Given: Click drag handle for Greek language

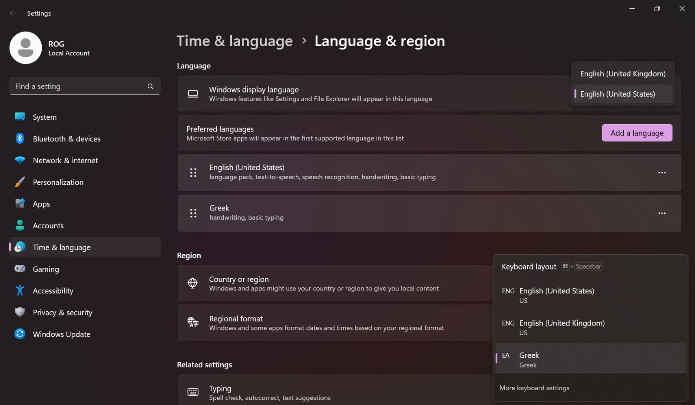Looking at the screenshot, I should [193, 213].
